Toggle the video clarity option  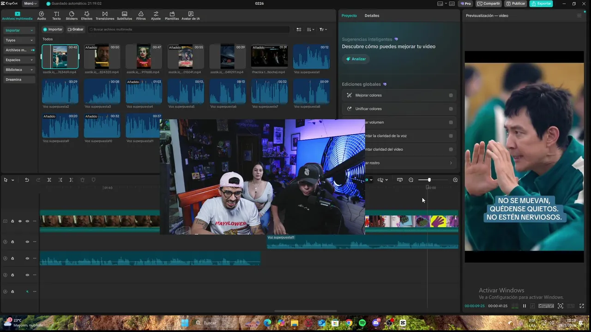click(451, 149)
